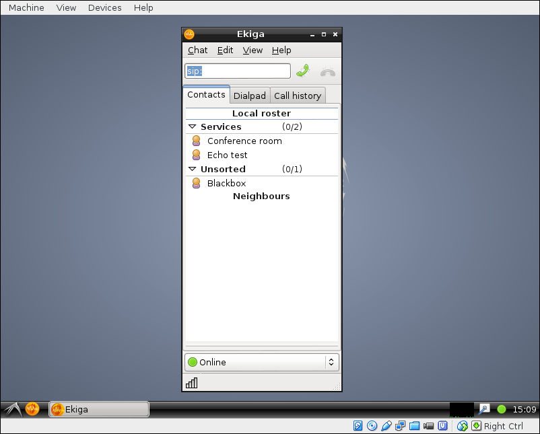
Task: Click the presence dropdown up-down arrows
Action: 331,362
